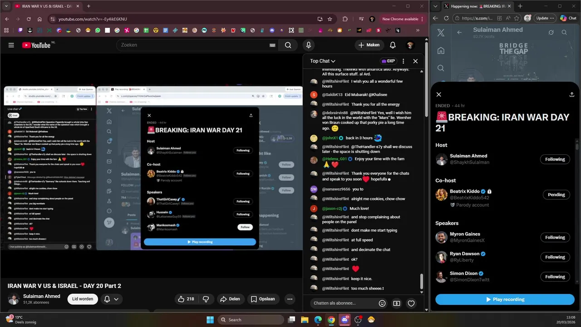Click Following button for Simon Dixon
The image size is (581, 327).
click(555, 276)
